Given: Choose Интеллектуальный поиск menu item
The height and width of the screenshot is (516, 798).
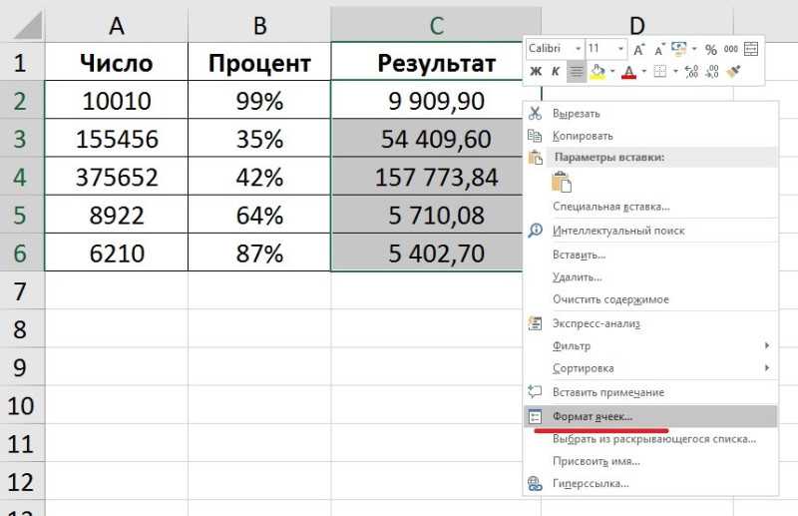Looking at the screenshot, I should [651, 231].
